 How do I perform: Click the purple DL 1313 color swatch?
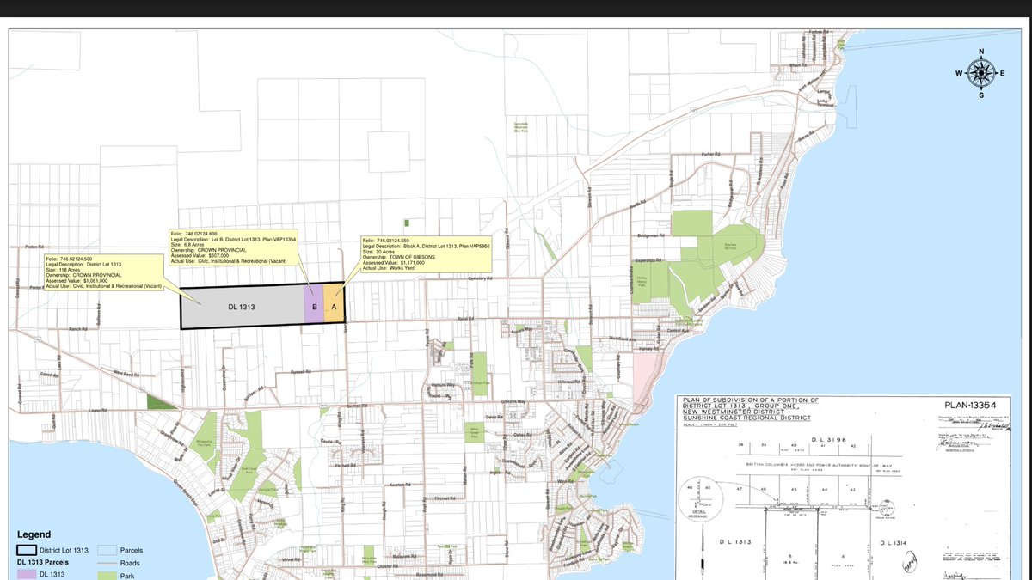[27, 573]
